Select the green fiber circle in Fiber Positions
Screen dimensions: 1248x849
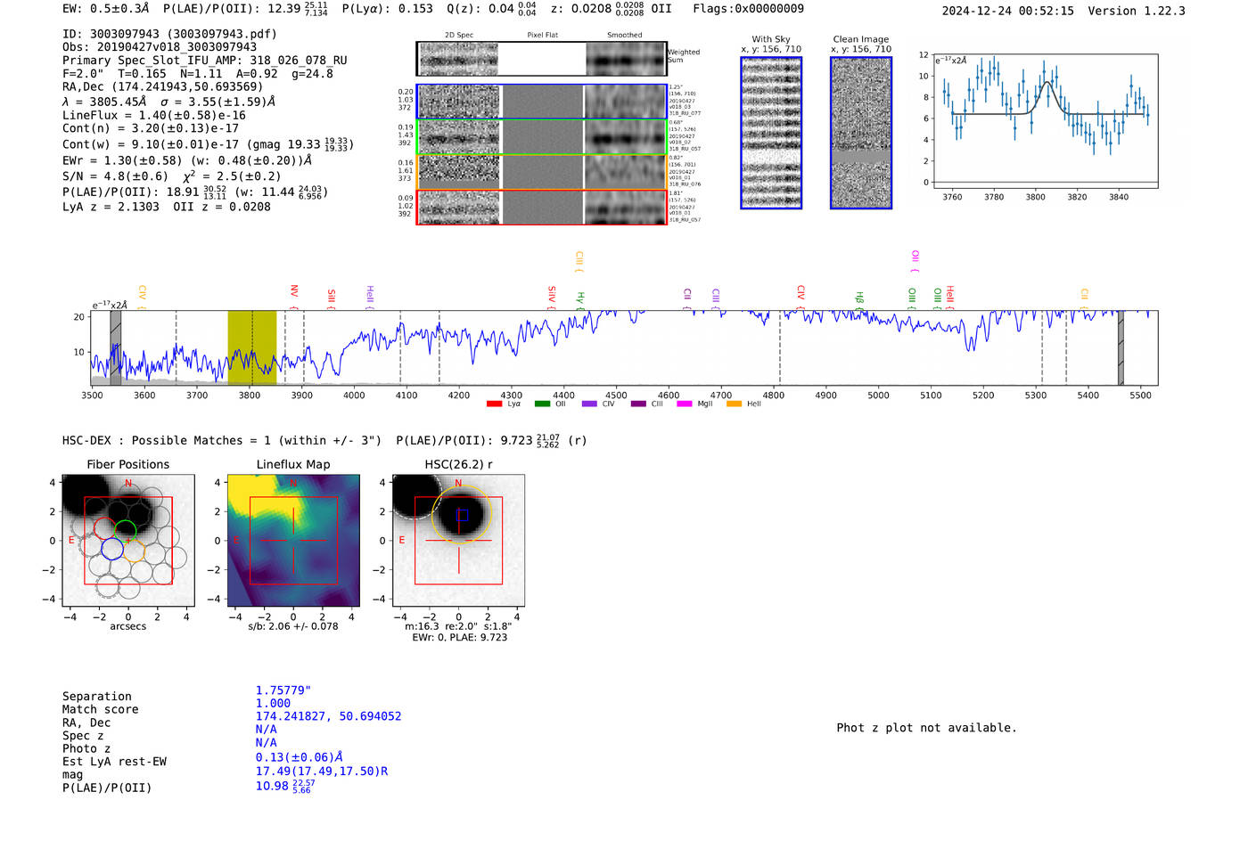pos(126,530)
